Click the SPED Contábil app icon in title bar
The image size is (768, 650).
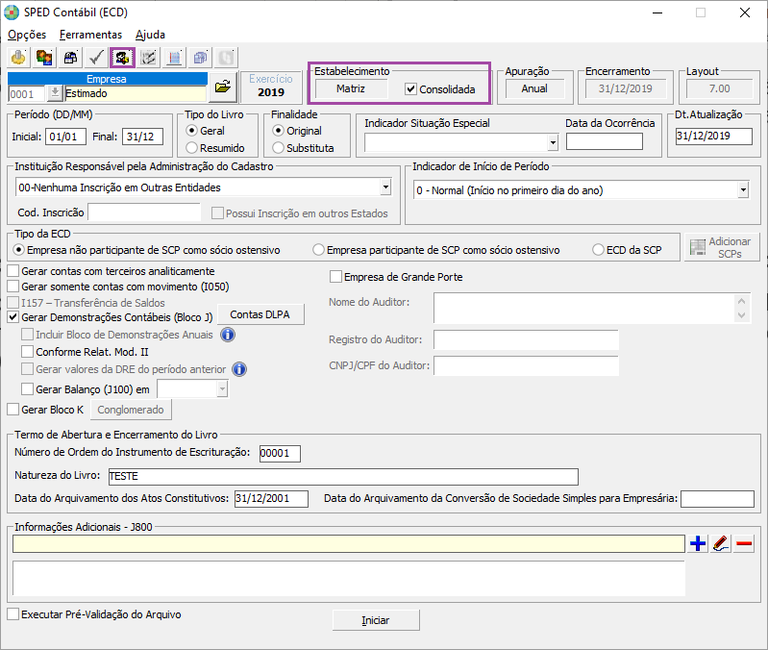pyautogui.click(x=12, y=12)
